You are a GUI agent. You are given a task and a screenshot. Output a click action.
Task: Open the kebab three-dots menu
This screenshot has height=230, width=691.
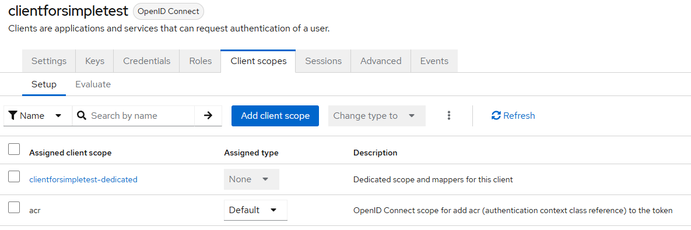[448, 116]
